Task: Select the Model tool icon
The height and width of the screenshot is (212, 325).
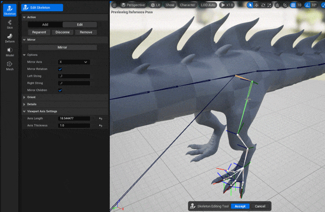Action: (10, 52)
